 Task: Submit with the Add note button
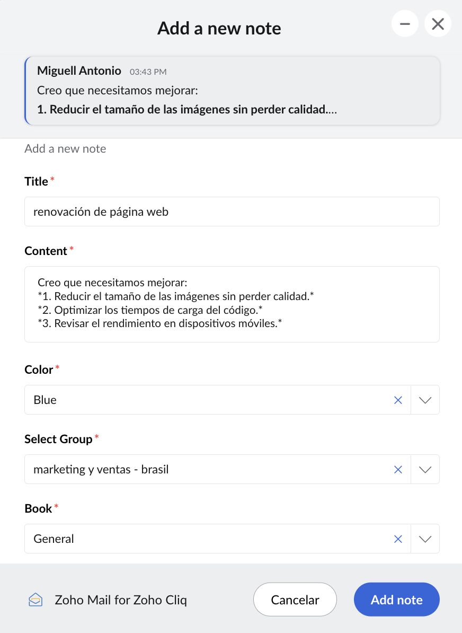pyautogui.click(x=396, y=600)
